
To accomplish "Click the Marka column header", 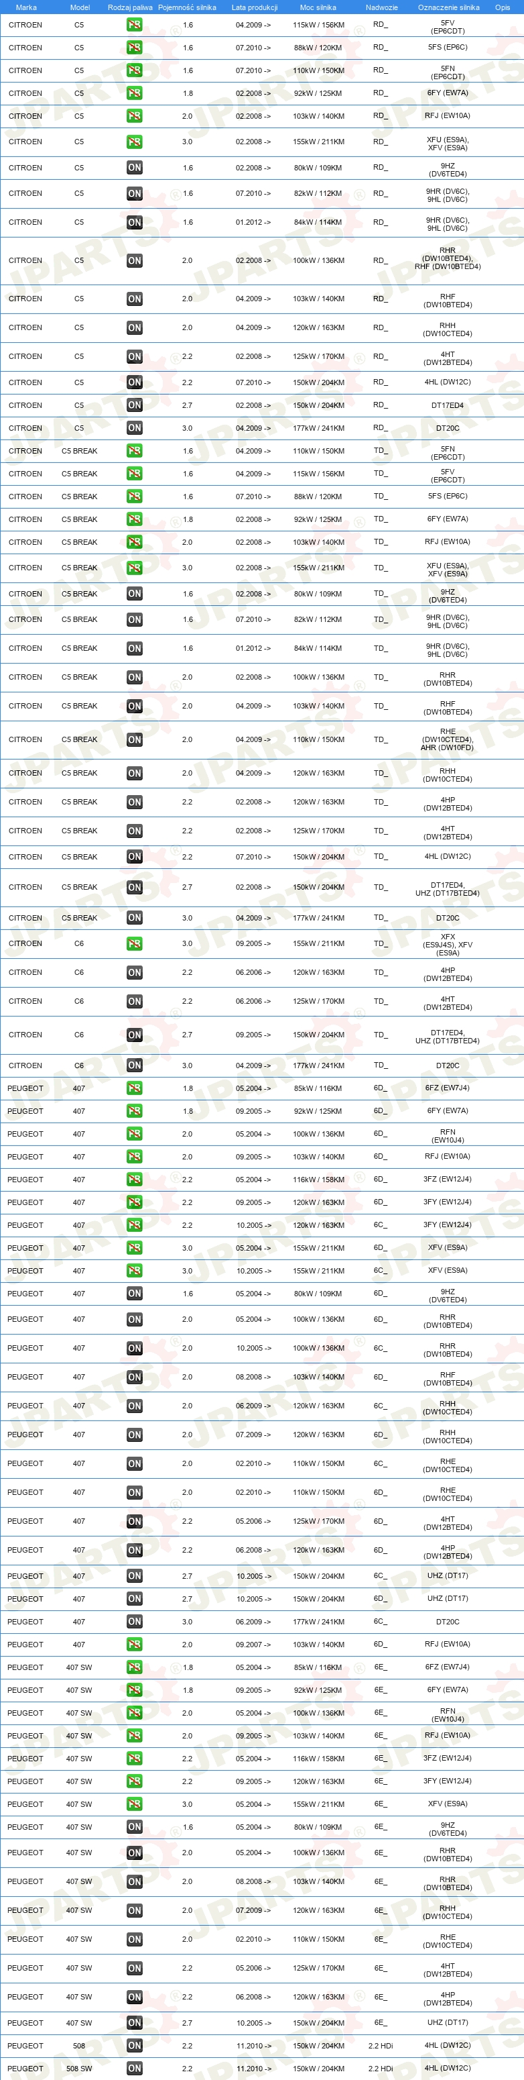I will pyautogui.click(x=25, y=7).
